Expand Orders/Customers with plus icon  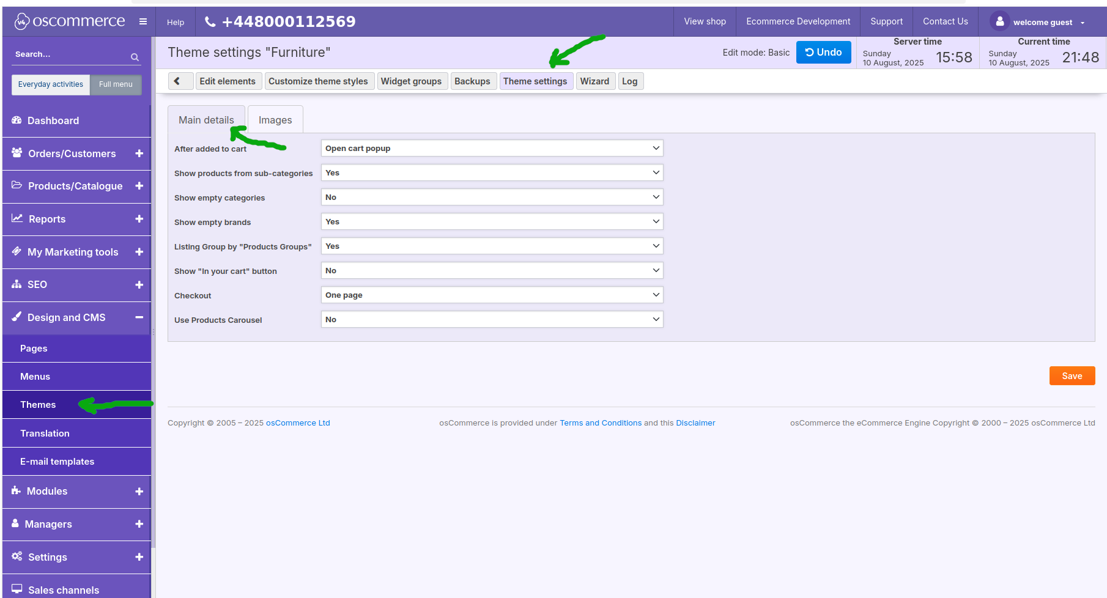139,153
